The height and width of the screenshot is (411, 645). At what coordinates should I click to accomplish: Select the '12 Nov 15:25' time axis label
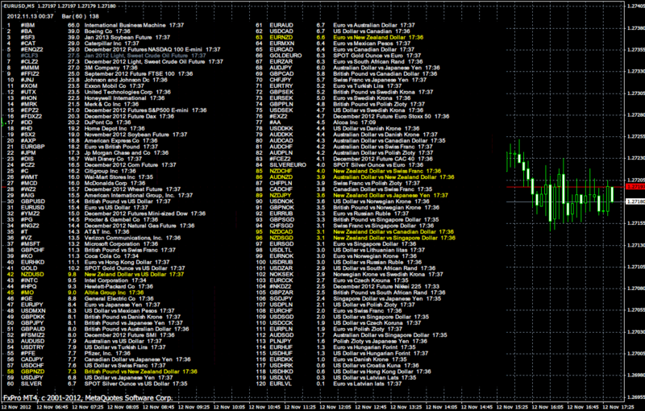click(512, 407)
